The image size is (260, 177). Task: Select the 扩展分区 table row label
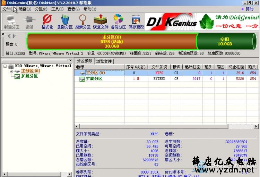pyautogui.click(x=94, y=79)
